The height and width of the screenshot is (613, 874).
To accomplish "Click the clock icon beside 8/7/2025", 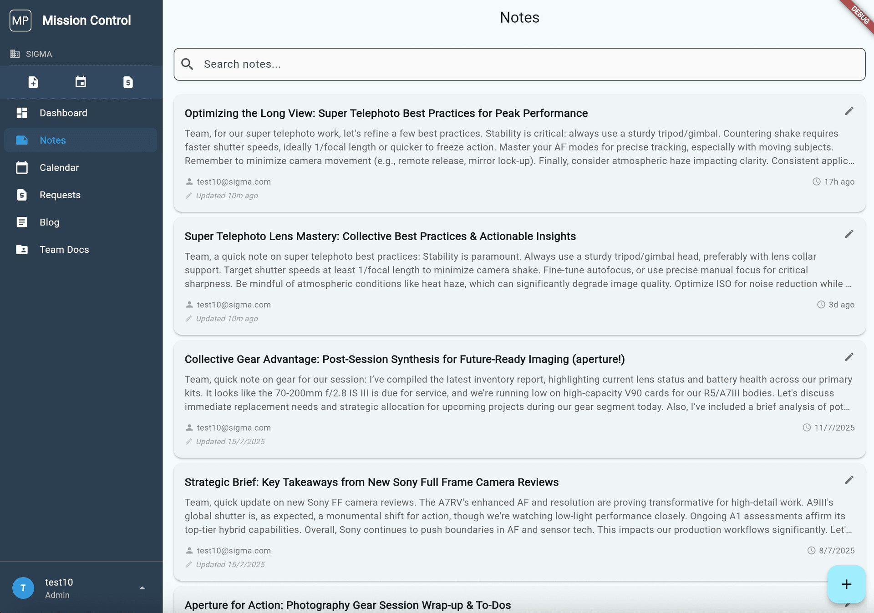I will coord(812,551).
